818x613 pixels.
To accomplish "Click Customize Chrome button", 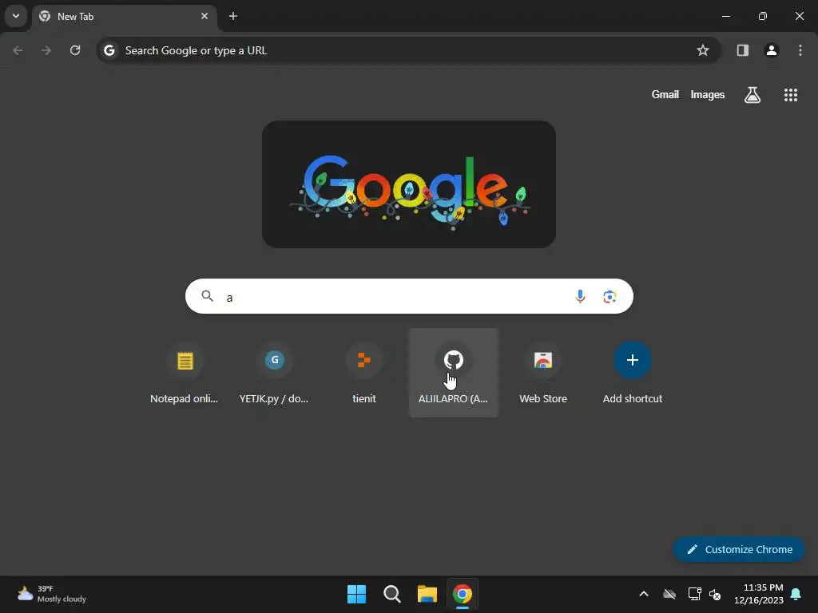I will [739, 549].
